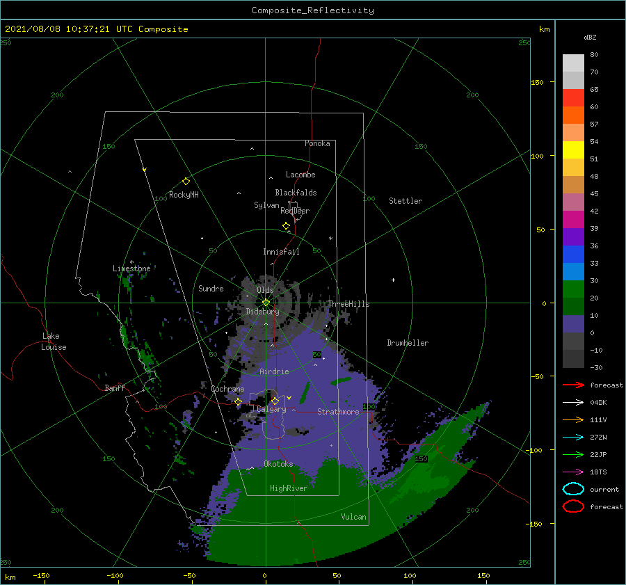This screenshot has height=585, width=626.
Task: Click the Strathmore label
Action: pos(338,412)
